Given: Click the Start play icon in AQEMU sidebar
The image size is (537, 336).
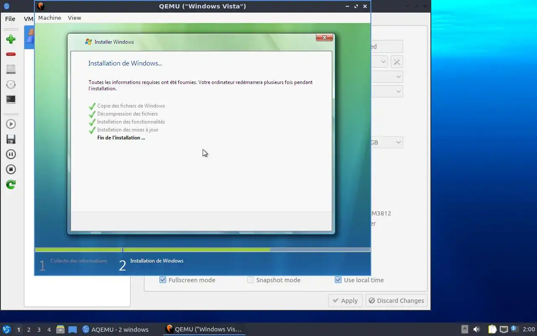Looking at the screenshot, I should click(11, 124).
